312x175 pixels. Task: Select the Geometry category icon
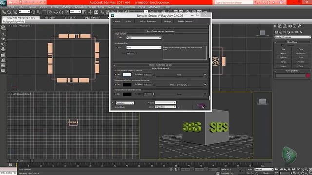(x=276, y=32)
